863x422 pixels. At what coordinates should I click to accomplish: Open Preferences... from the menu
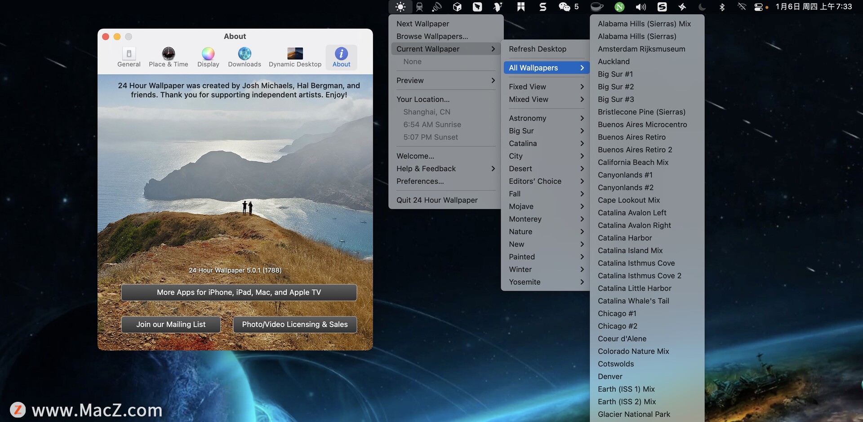tap(445, 181)
